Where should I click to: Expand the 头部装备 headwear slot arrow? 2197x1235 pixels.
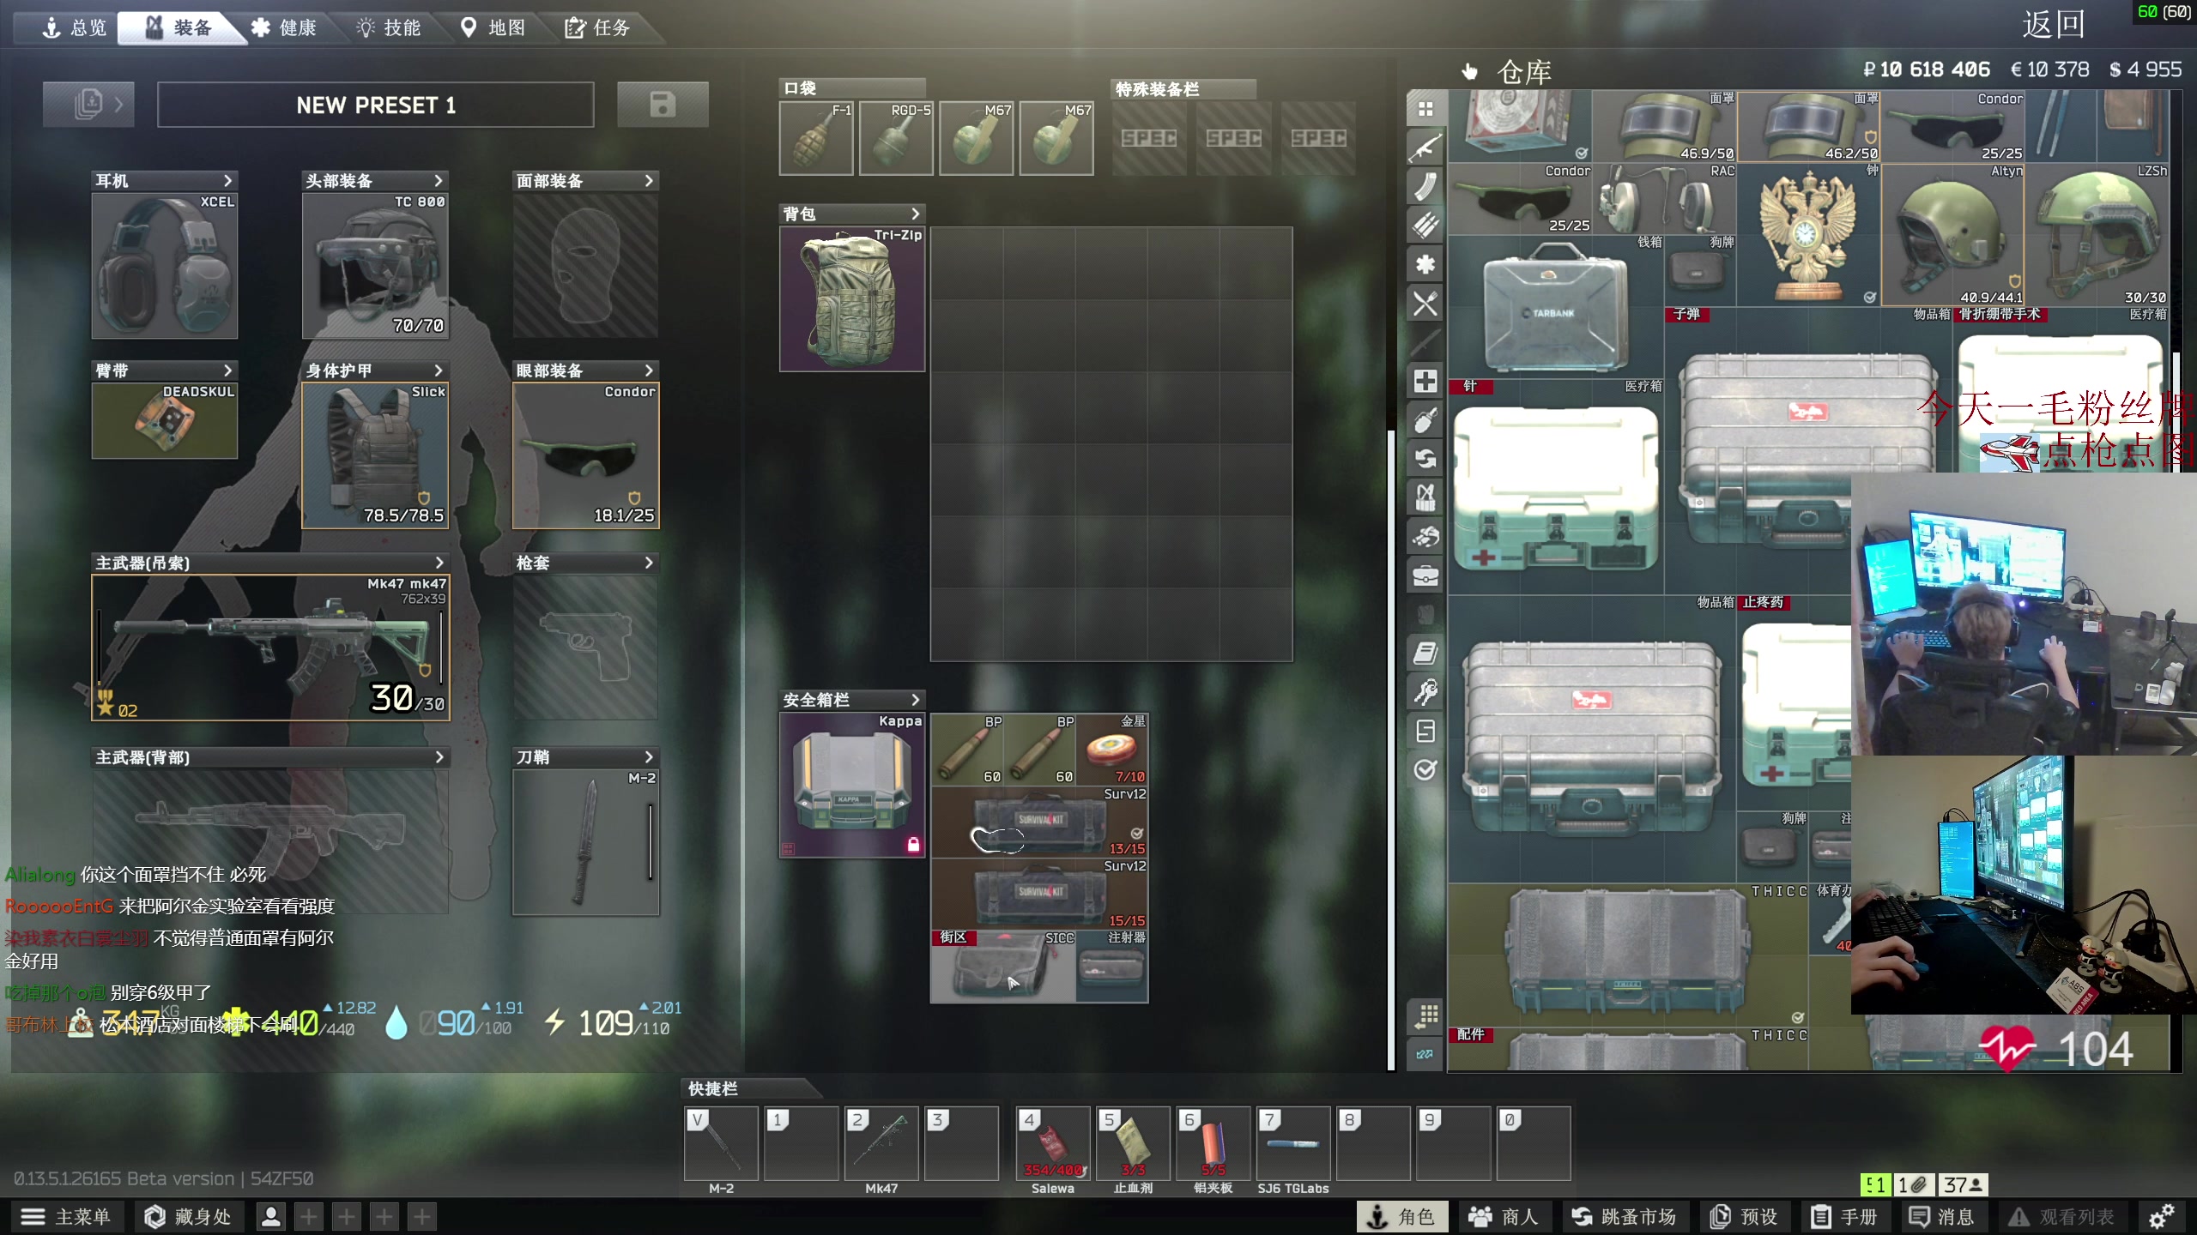pyautogui.click(x=439, y=180)
